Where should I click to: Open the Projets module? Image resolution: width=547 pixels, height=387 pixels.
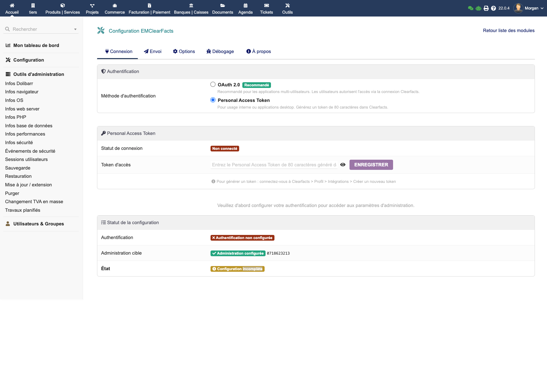92,8
